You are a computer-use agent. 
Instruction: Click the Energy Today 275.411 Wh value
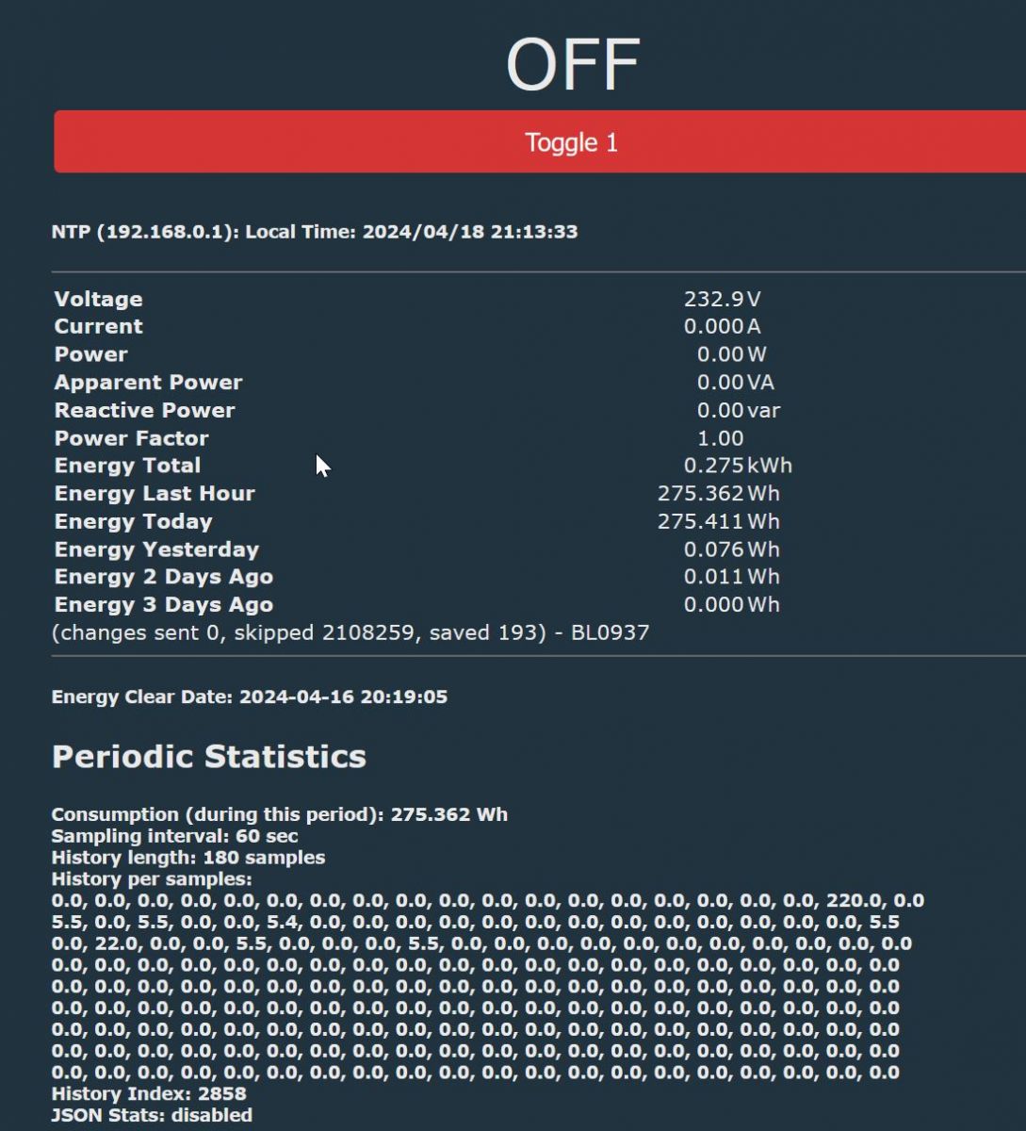(x=718, y=521)
